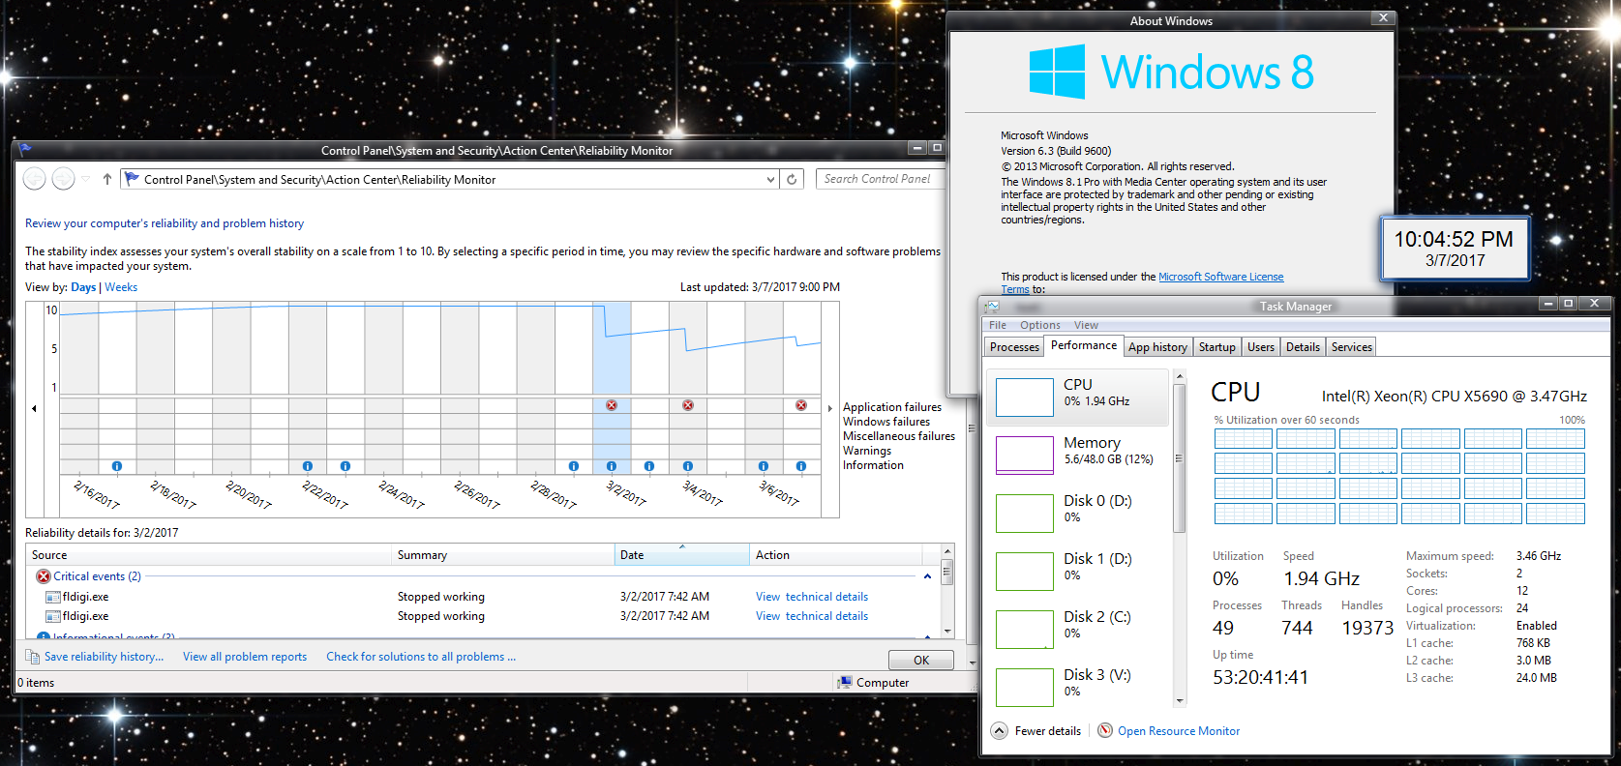1621x766 pixels.
Task: Click the first fldigi.exe entry icon
Action: pyautogui.click(x=53, y=597)
